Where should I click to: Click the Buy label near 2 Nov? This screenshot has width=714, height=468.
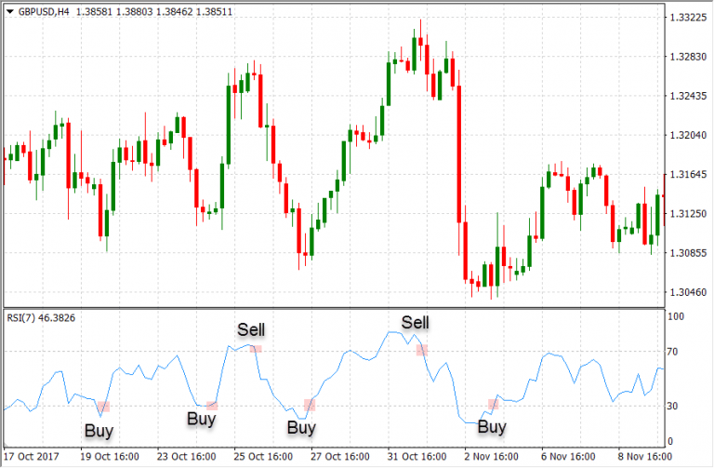click(x=492, y=426)
